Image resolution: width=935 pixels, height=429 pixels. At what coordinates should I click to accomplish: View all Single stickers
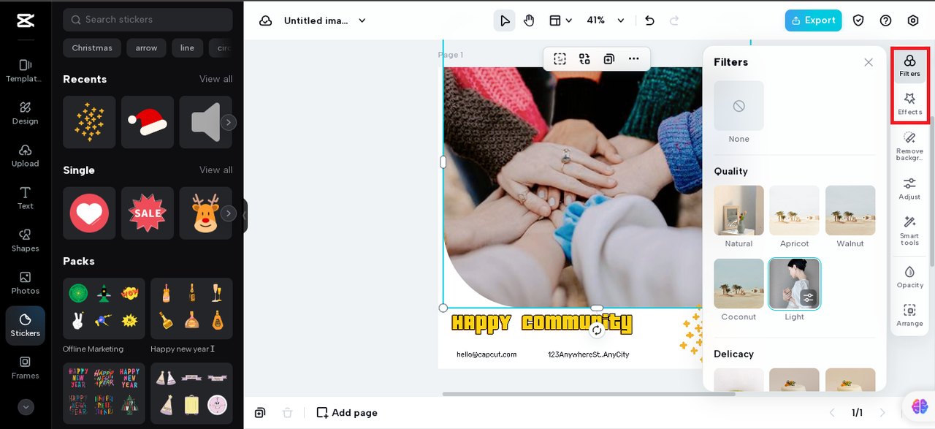point(216,170)
